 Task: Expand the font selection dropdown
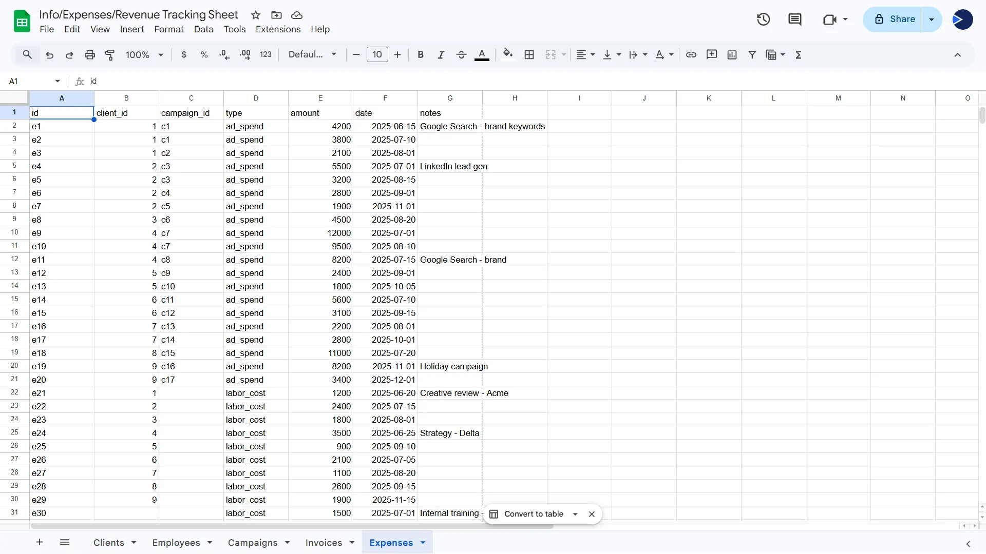[312, 54]
